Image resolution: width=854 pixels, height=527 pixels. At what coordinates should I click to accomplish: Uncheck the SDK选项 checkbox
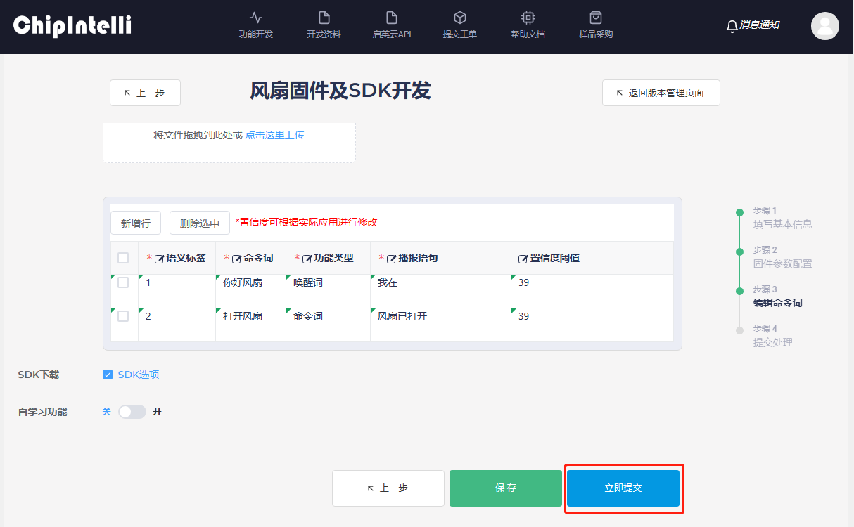(108, 375)
